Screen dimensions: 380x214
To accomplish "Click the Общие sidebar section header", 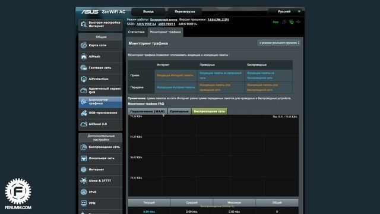I will (101, 37).
